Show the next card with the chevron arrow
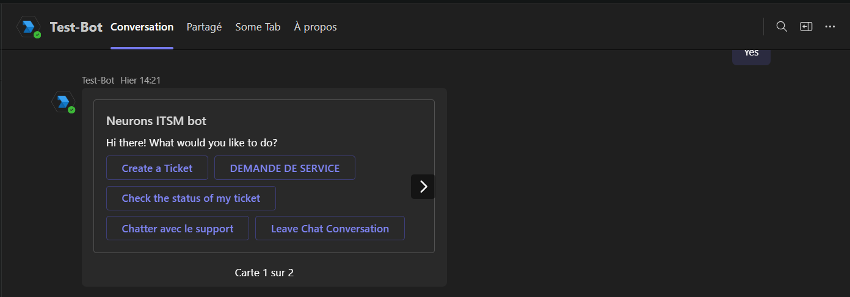This screenshot has height=297, width=850. point(423,187)
